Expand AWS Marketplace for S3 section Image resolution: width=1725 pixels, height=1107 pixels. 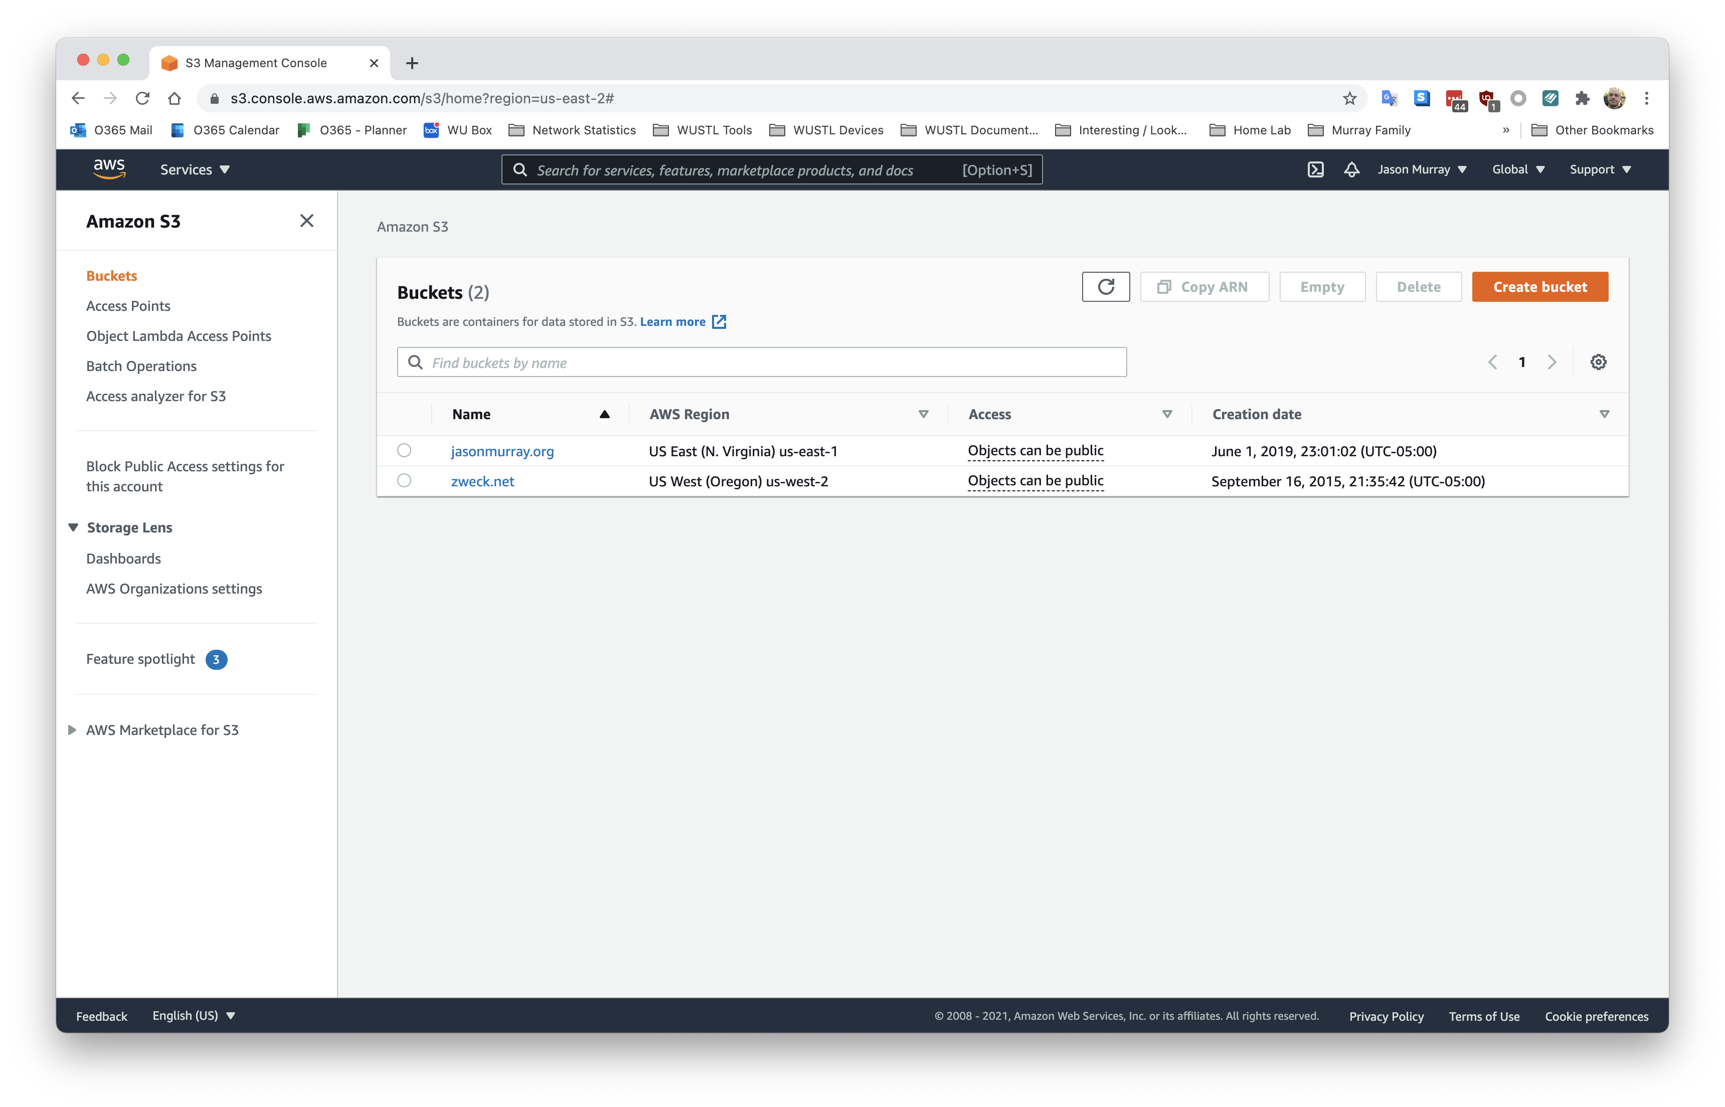coord(72,730)
